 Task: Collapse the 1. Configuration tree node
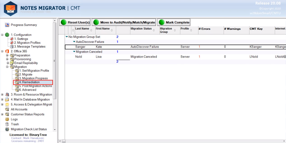[2, 35]
